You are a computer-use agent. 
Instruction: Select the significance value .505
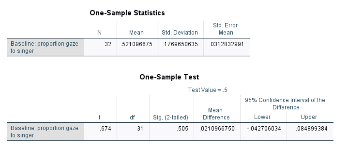coord(182,129)
